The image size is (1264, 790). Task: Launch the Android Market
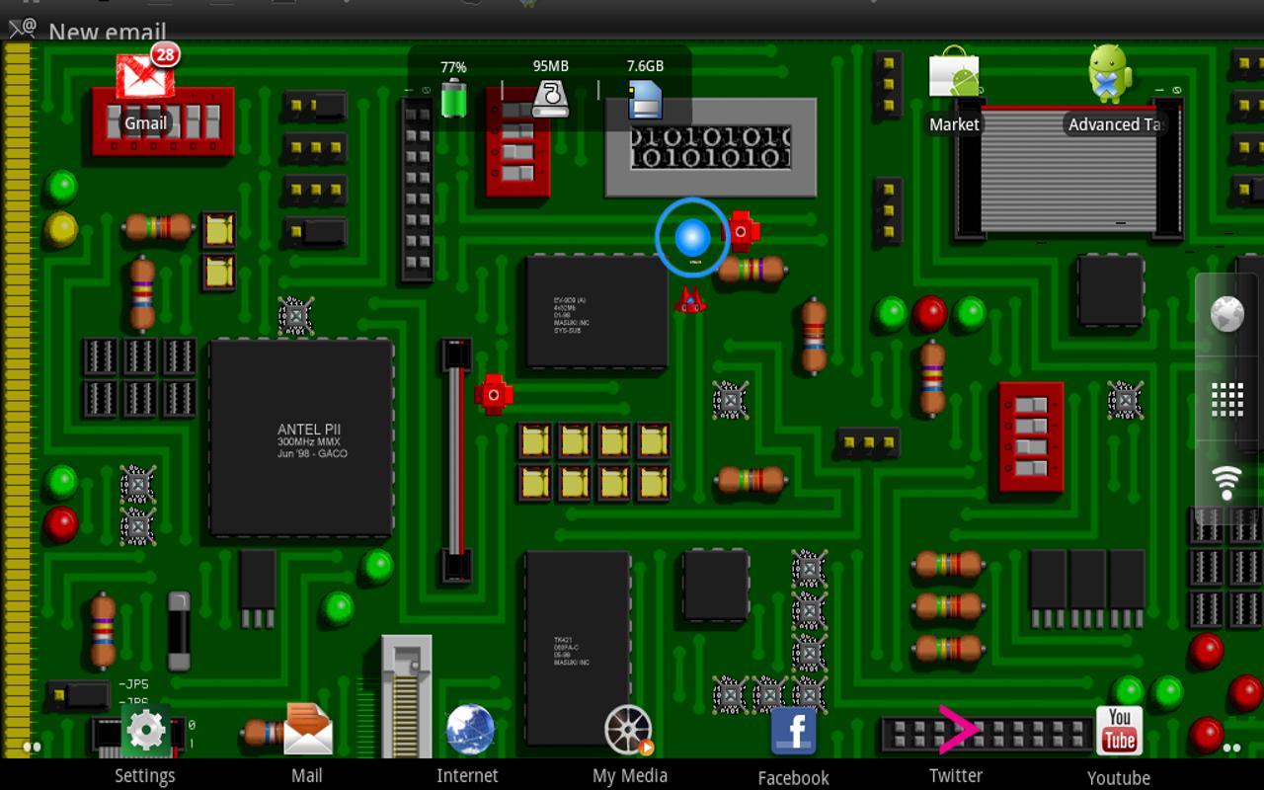pos(954,77)
